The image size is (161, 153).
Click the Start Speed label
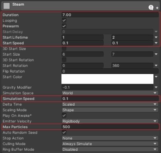[13, 43]
